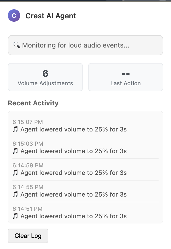The height and width of the screenshot is (249, 171).
Task: Click the number 6 adjustment count
Action: click(x=45, y=74)
